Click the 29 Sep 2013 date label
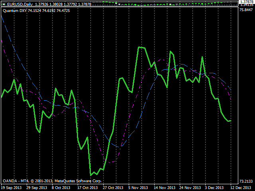Image resolution: width=255 pixels, height=191 pixels. (x=37, y=187)
